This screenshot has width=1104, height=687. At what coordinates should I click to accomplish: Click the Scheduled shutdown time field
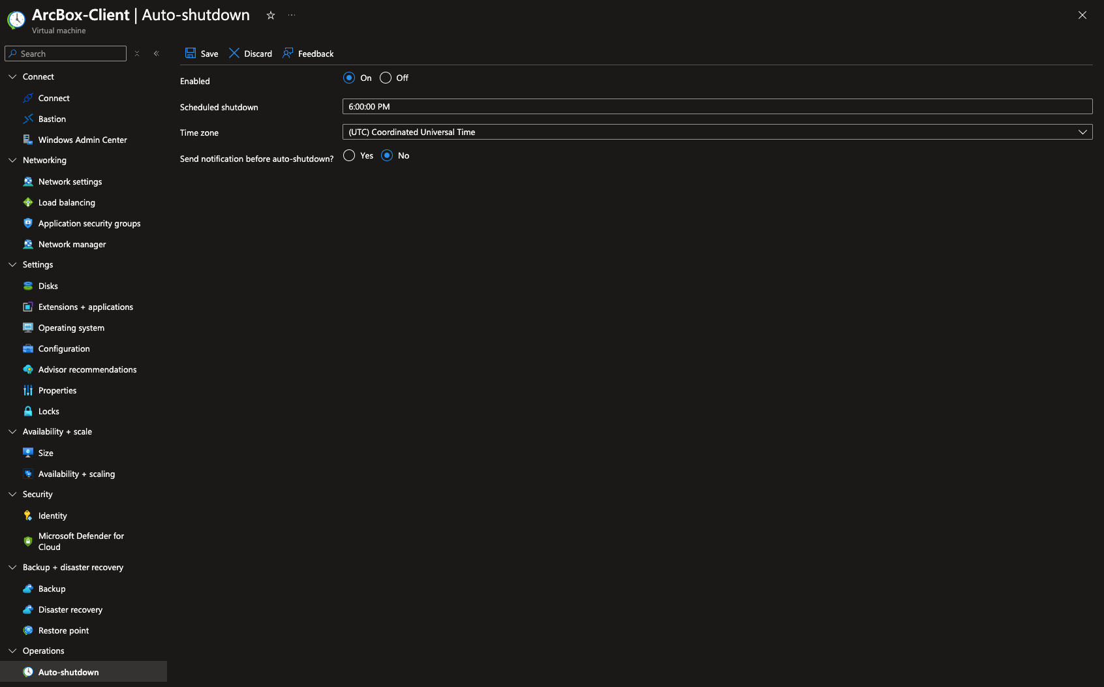[717, 106]
